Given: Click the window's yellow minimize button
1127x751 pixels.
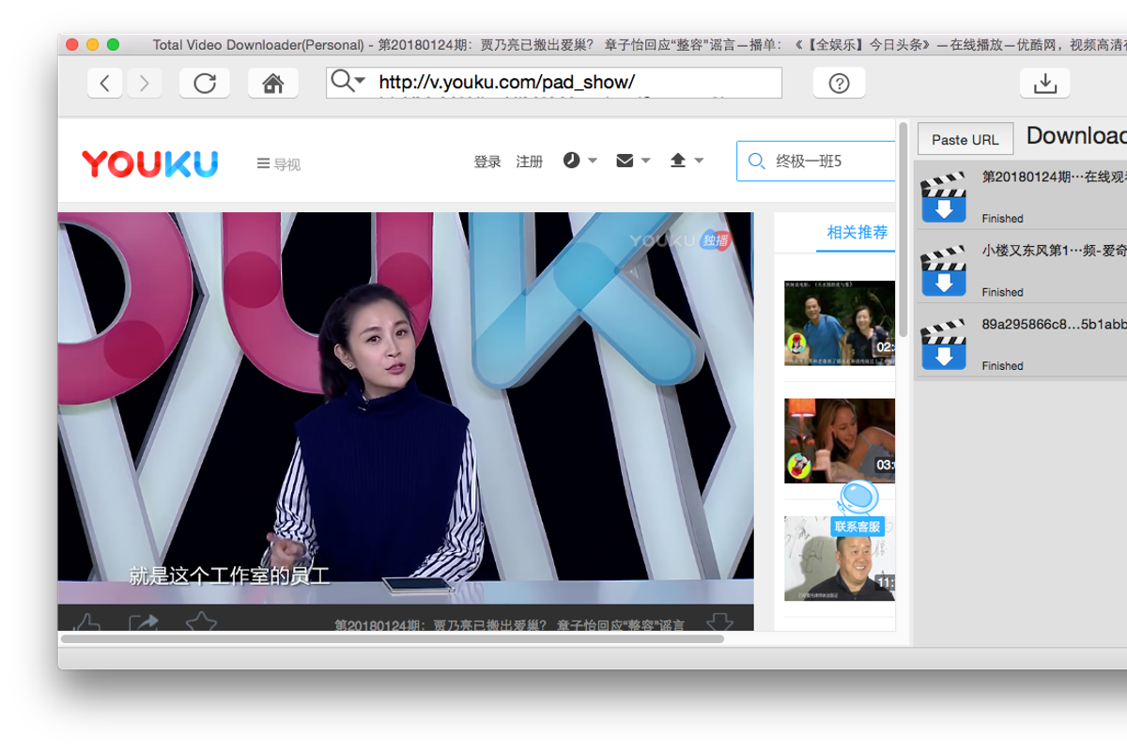Looking at the screenshot, I should 92,44.
